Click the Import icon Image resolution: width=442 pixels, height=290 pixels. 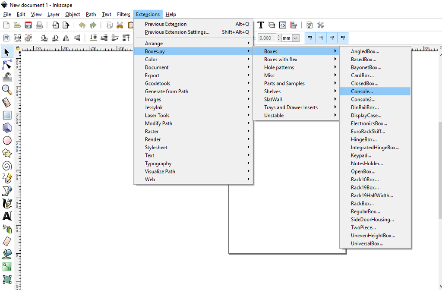pyautogui.click(x=55, y=25)
